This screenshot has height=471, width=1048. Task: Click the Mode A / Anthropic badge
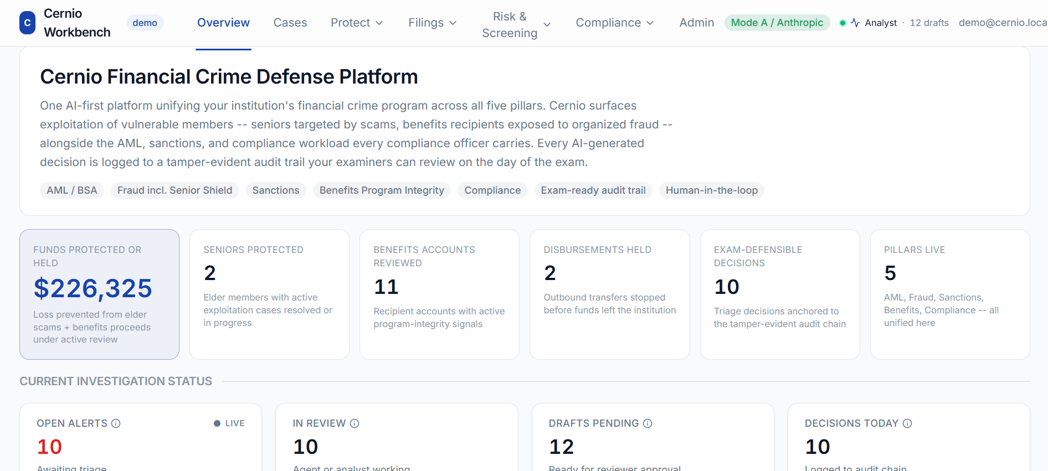pos(777,23)
